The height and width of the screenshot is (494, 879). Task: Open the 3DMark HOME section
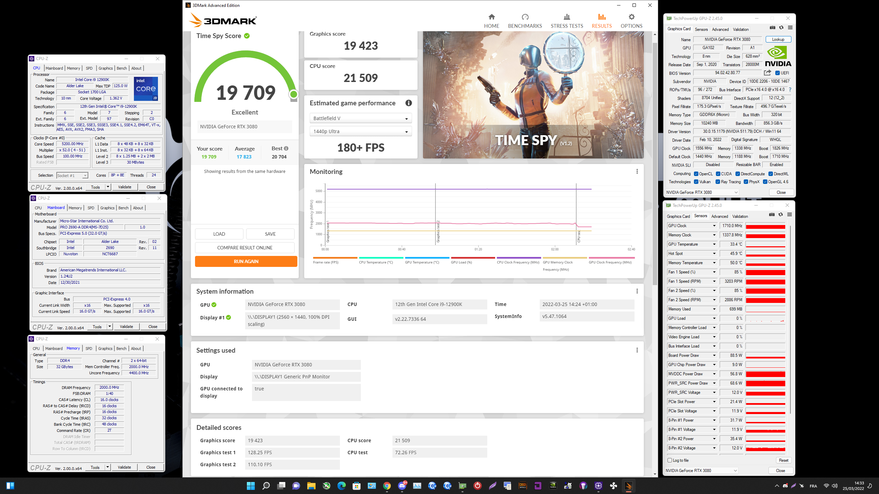tap(491, 21)
